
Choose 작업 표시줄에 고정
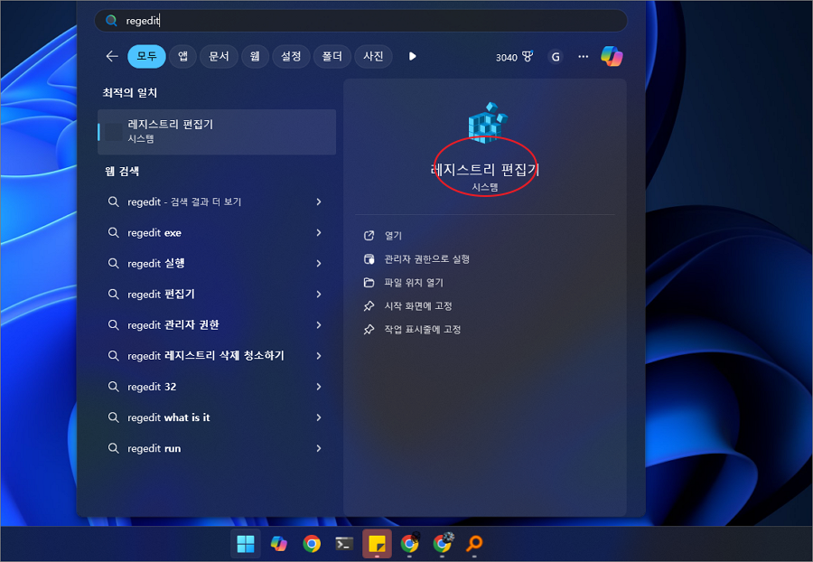423,329
